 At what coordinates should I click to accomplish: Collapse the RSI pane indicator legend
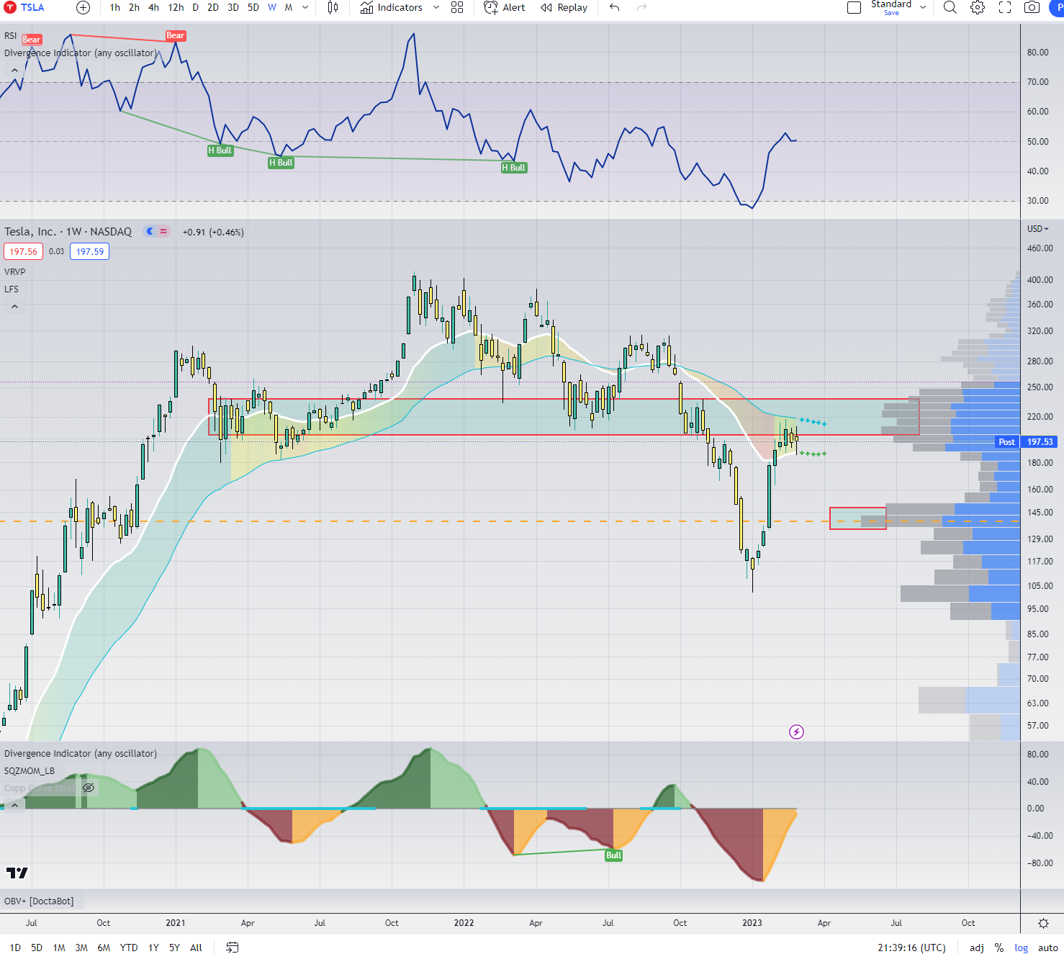click(14, 71)
